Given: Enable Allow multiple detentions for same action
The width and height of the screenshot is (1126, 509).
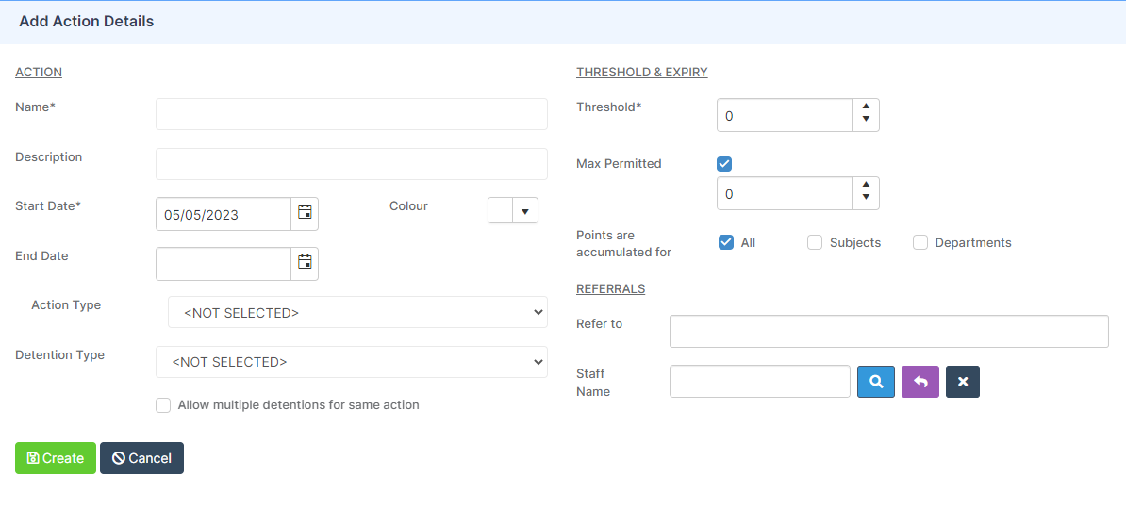Looking at the screenshot, I should pyautogui.click(x=163, y=405).
